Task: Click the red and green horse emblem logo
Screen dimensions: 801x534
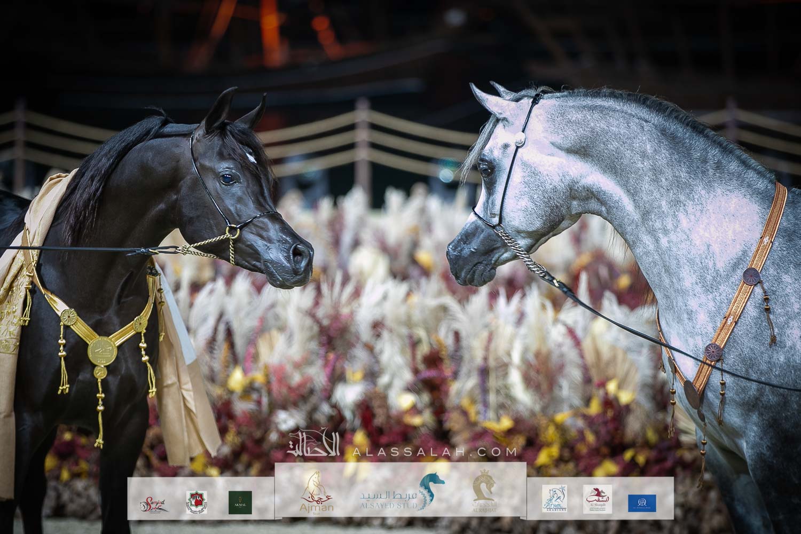Action: pyautogui.click(x=196, y=502)
